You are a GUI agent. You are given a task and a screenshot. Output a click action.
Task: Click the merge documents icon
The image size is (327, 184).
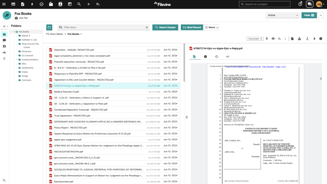307,39
